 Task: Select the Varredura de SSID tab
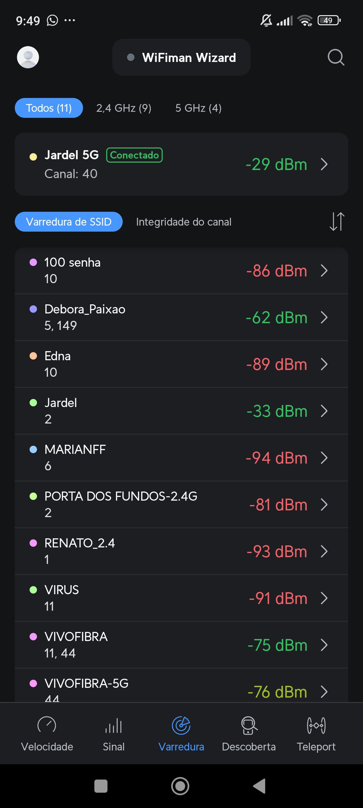click(x=69, y=222)
